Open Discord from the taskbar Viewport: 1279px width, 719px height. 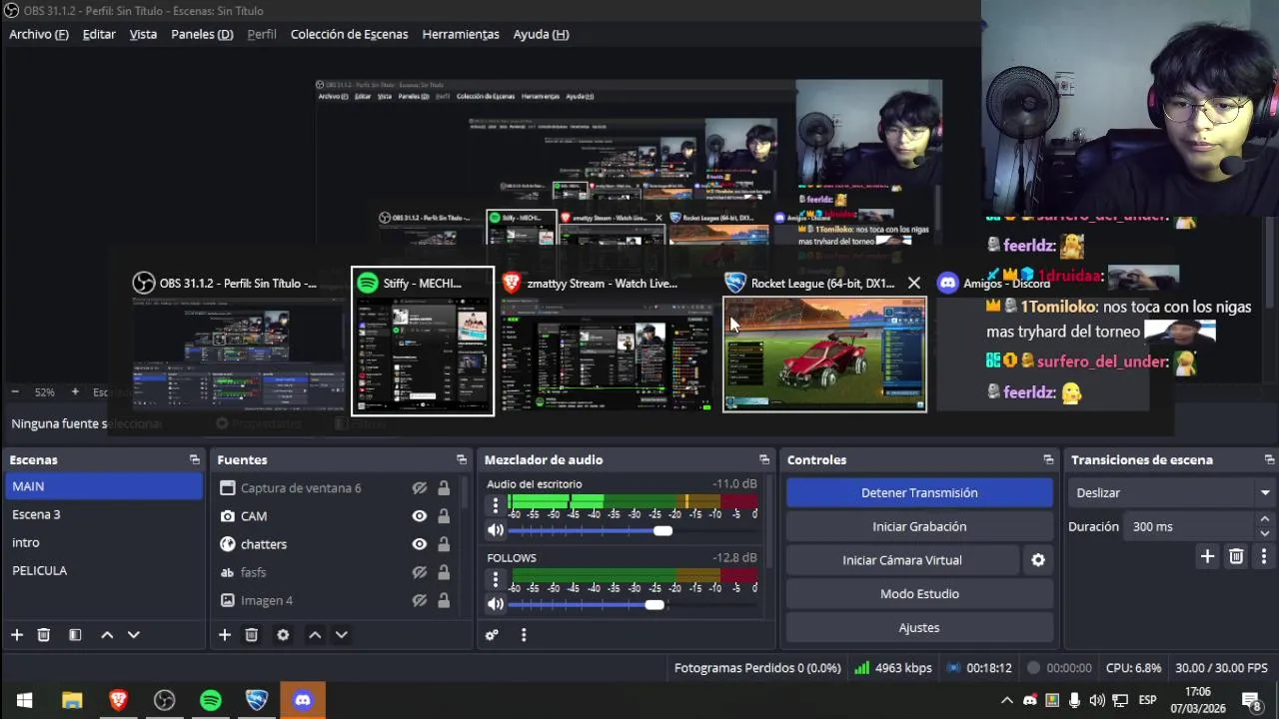(303, 700)
